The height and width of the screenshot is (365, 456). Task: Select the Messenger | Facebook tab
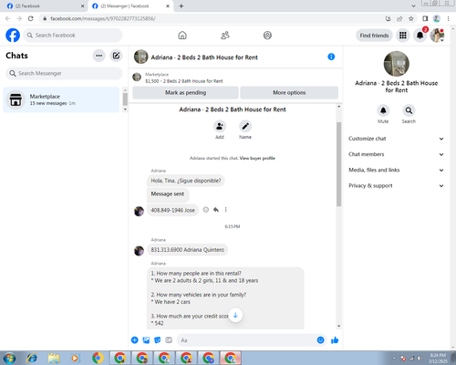coord(130,6)
